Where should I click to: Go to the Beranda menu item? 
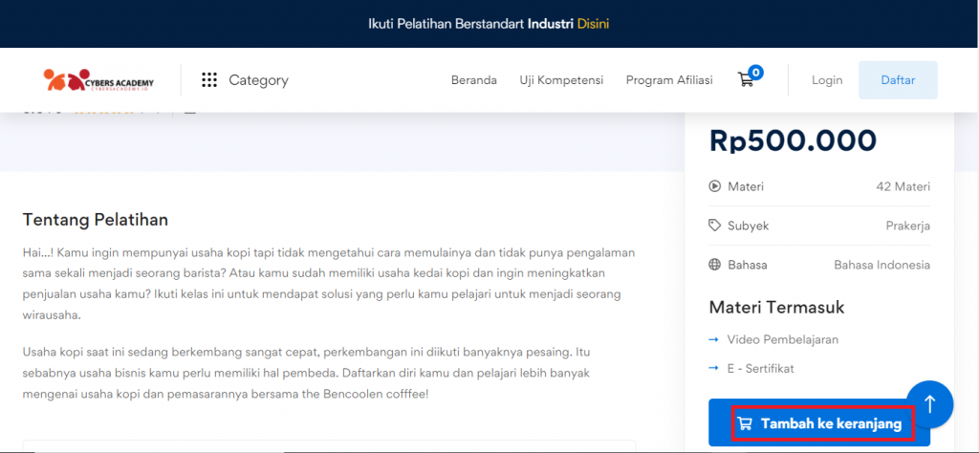click(x=473, y=80)
